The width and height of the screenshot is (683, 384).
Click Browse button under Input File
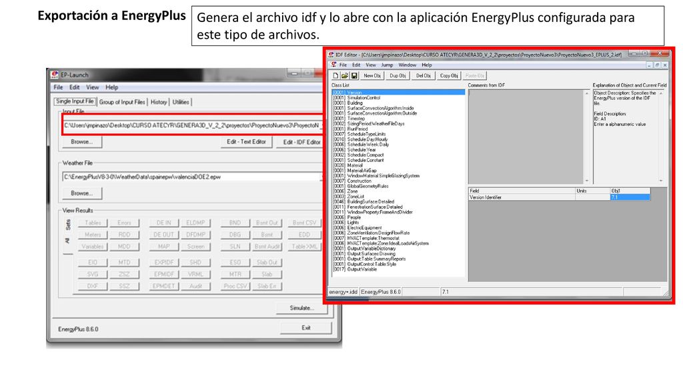tap(82, 142)
